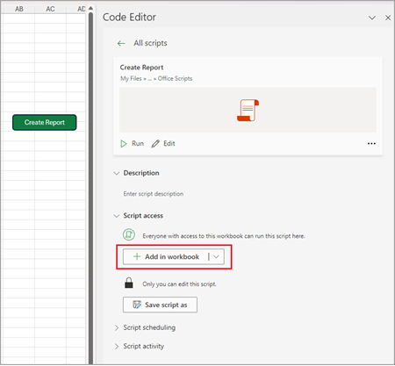Click the lock icon beside edit permissions

pyautogui.click(x=129, y=283)
